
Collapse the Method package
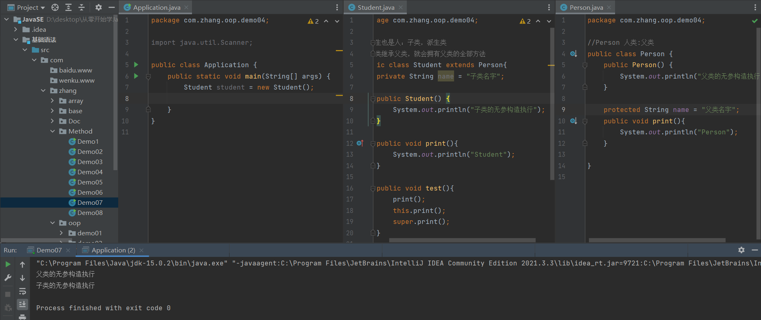52,131
